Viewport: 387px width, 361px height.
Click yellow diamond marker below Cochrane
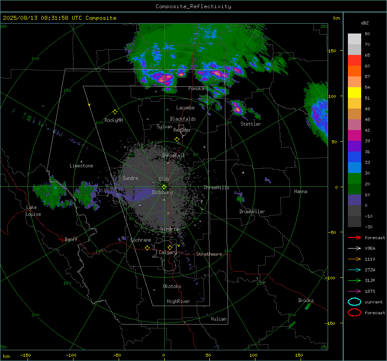tap(147, 248)
